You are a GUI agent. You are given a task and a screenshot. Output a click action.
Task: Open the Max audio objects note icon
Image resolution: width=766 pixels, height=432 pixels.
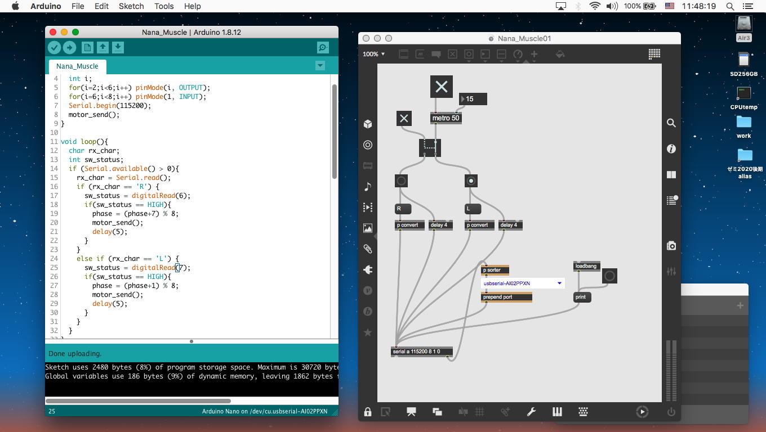[x=368, y=186]
